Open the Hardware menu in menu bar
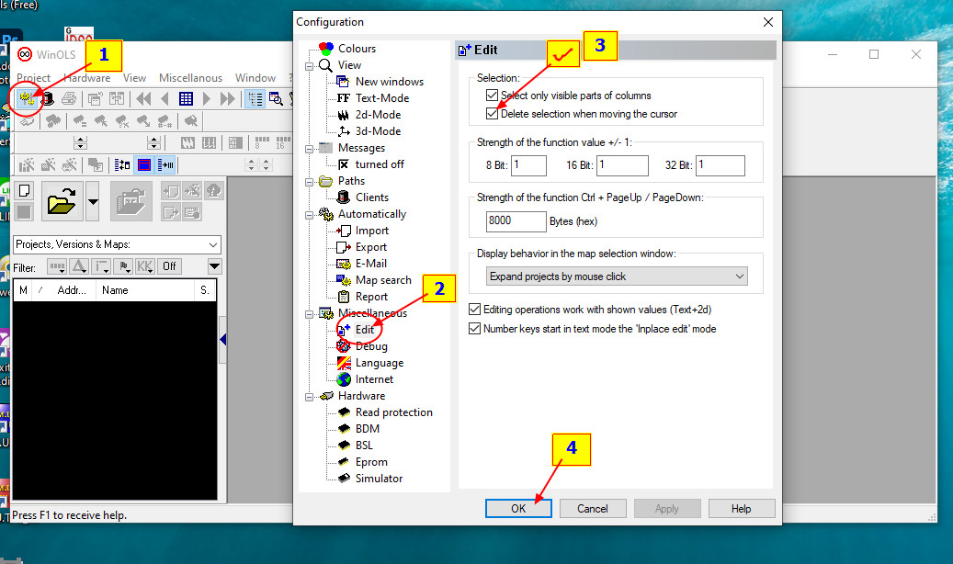 click(86, 78)
